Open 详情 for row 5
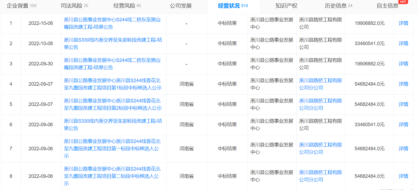The height and width of the screenshot is (190, 418). [x=403, y=104]
